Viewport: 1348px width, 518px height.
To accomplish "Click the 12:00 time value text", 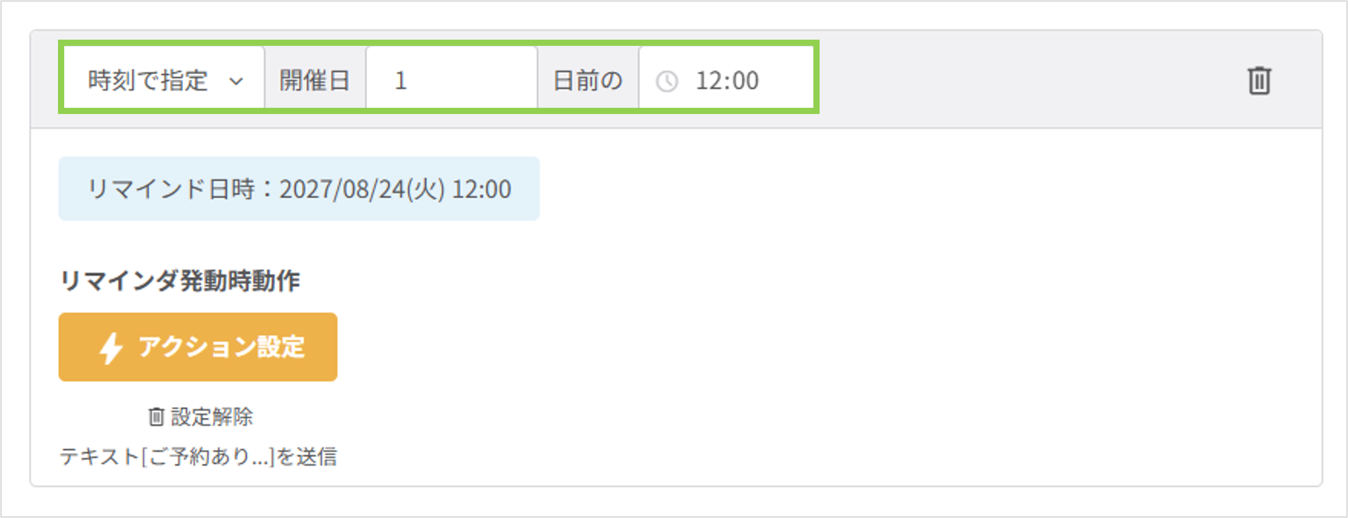I will tap(727, 81).
